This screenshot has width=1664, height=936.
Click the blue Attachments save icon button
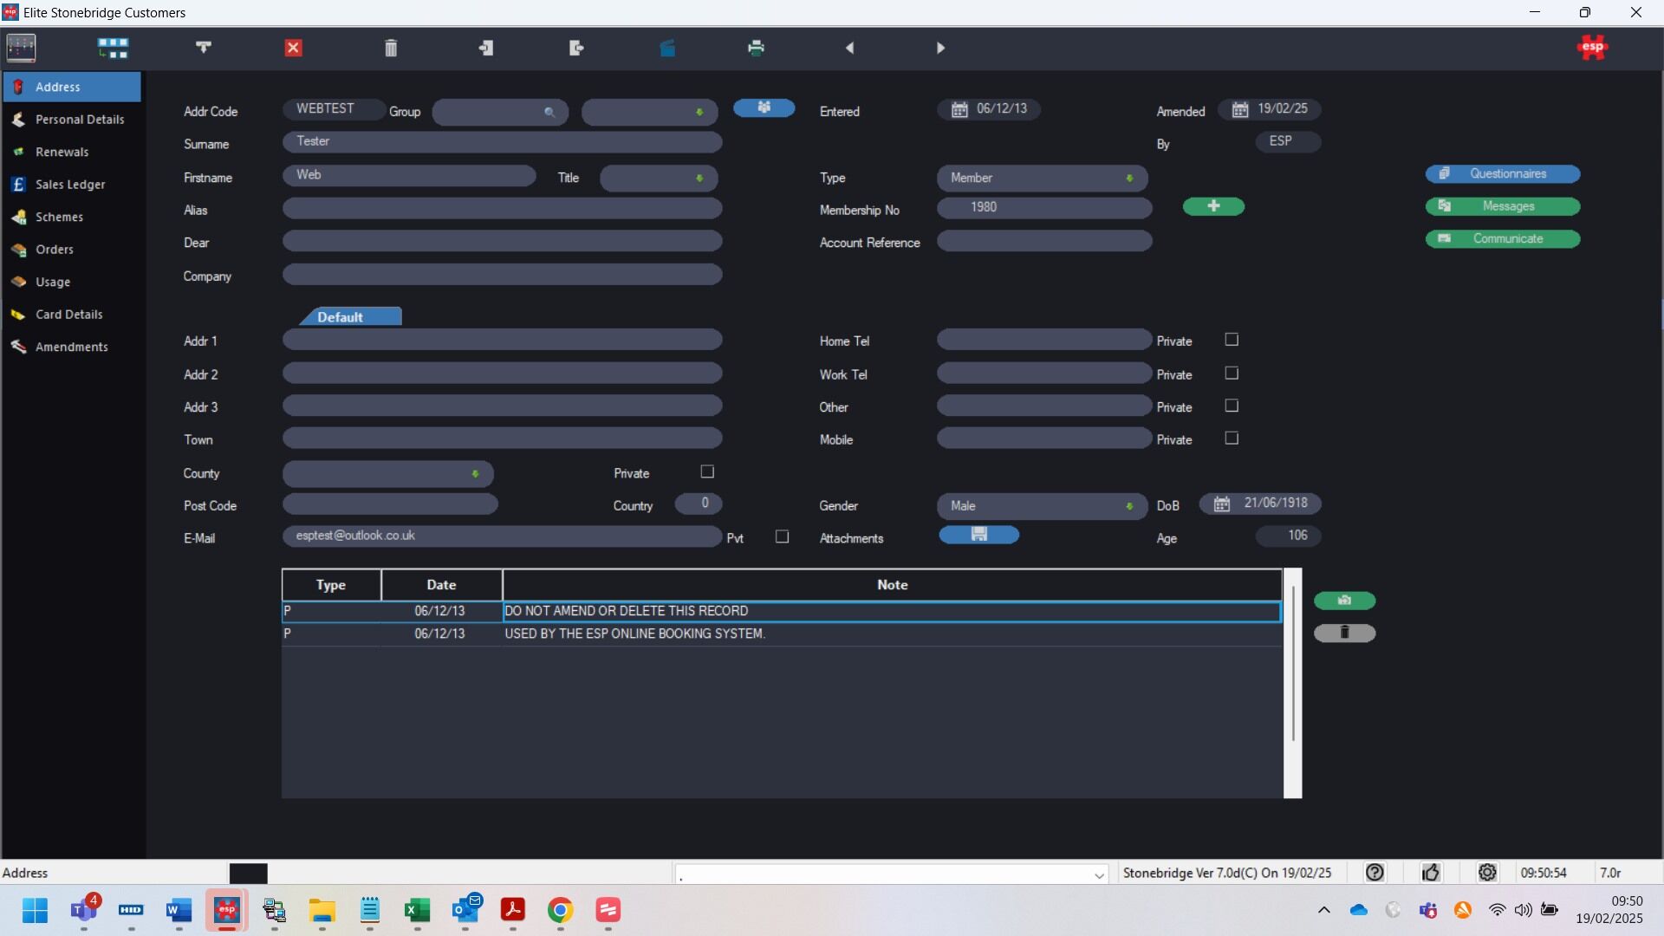[979, 535]
